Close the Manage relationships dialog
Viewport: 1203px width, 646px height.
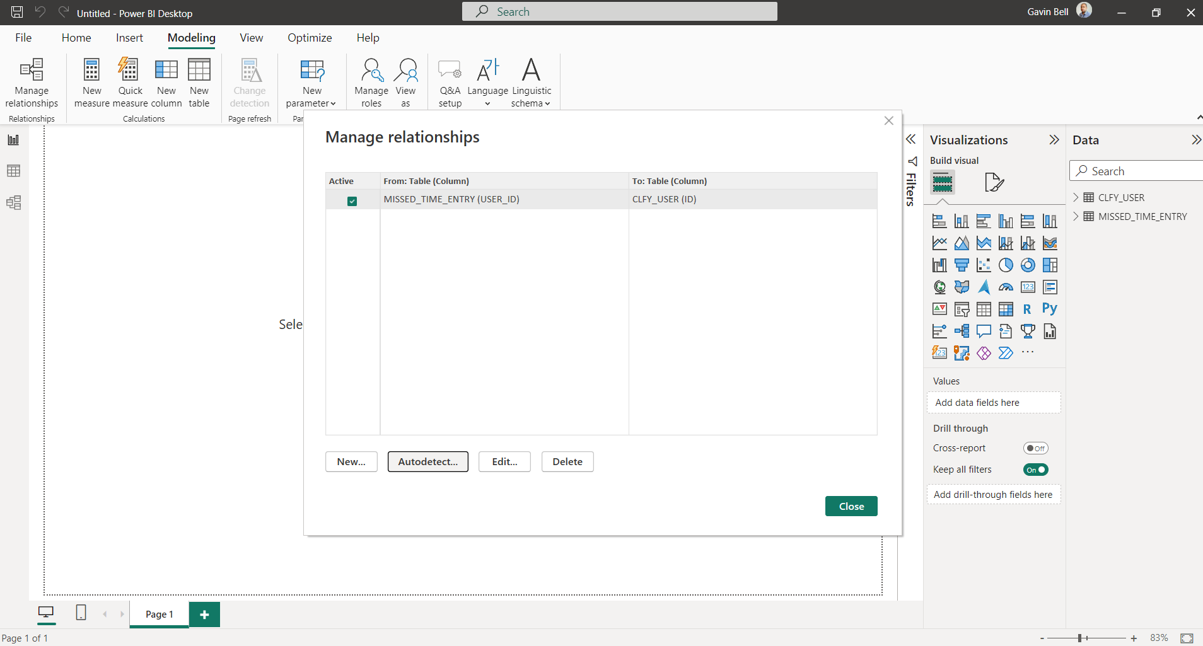pyautogui.click(x=851, y=505)
